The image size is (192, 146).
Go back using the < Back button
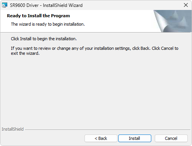[x=101, y=138]
